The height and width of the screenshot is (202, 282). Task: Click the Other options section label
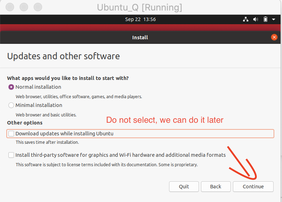point(25,123)
